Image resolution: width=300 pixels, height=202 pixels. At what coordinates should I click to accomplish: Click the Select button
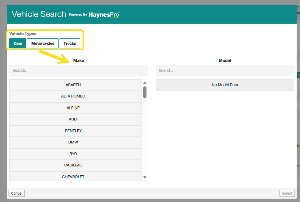tap(287, 193)
